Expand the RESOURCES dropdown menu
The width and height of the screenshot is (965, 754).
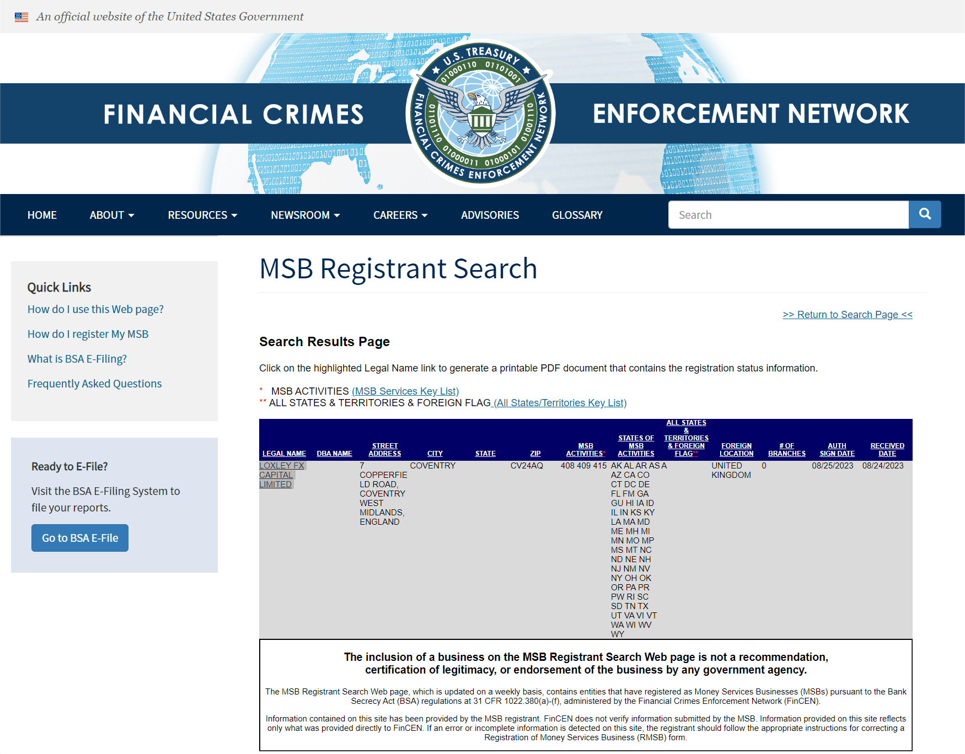tap(202, 215)
